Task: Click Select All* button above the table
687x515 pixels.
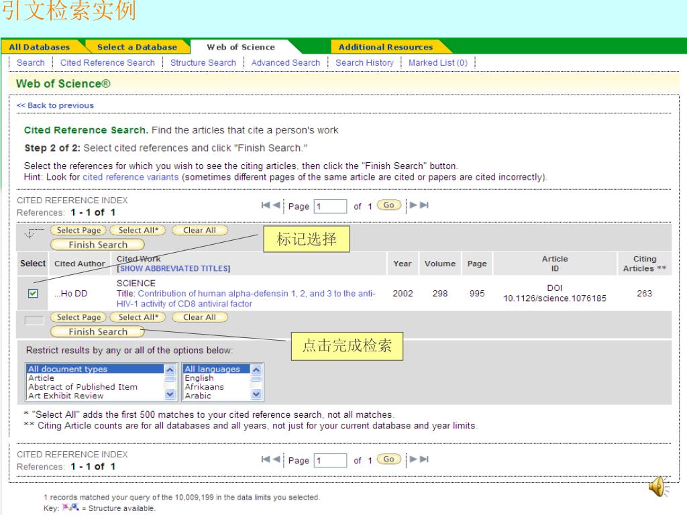Action: pos(138,231)
